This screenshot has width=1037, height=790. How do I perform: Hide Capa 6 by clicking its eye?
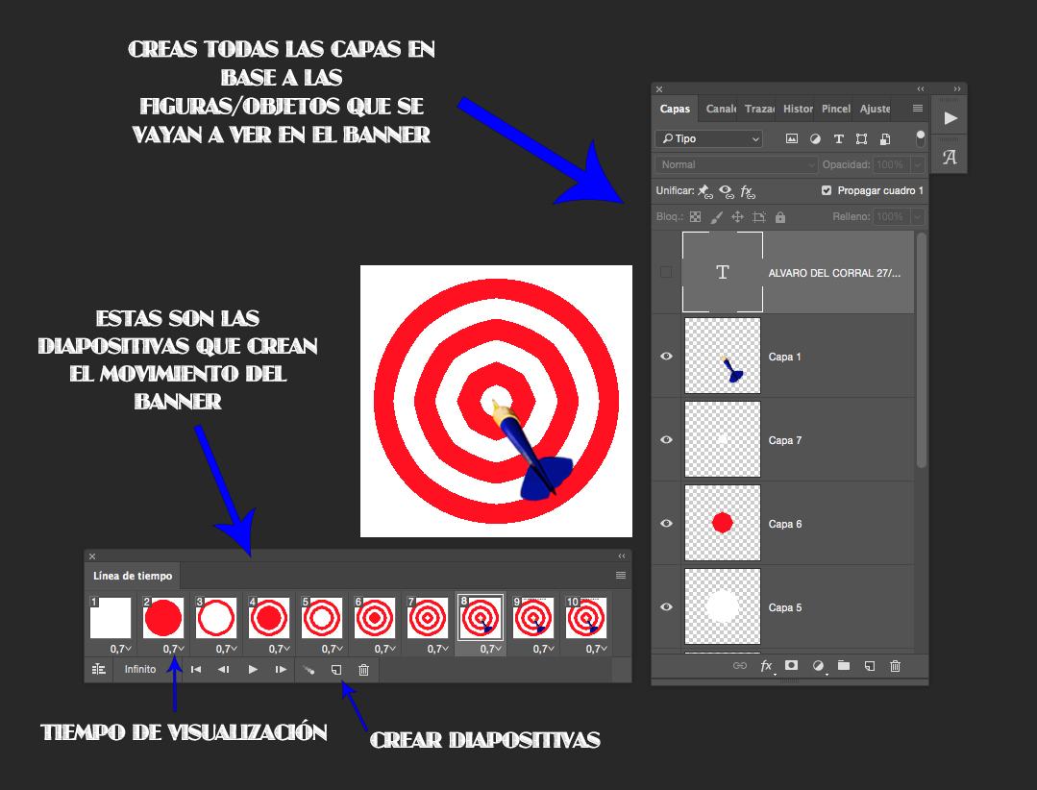[666, 524]
